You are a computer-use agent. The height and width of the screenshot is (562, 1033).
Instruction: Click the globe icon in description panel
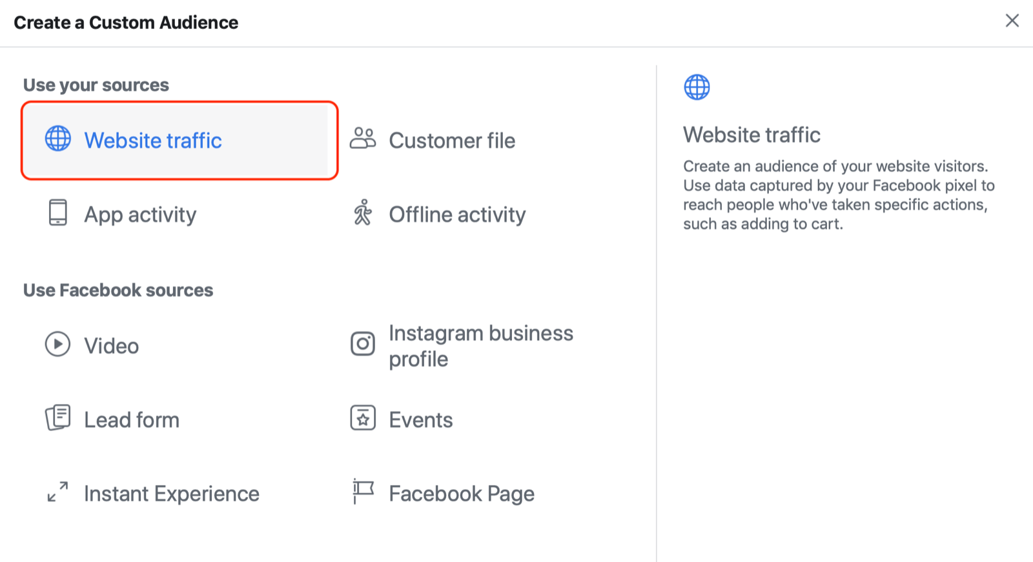coord(697,87)
